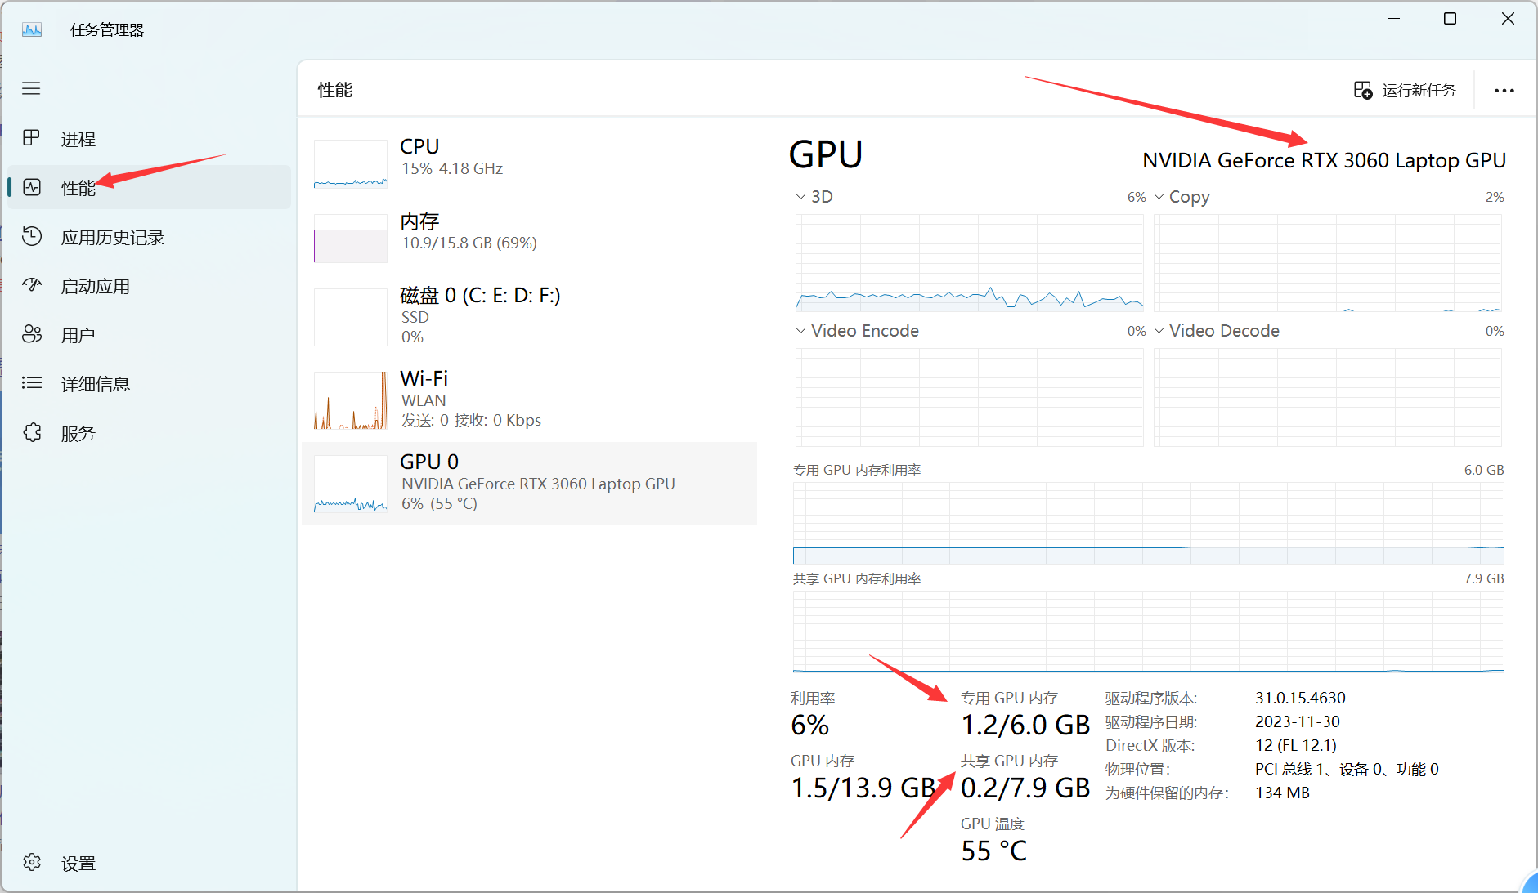Image resolution: width=1538 pixels, height=893 pixels.
Task: Switch to the 性能 tab
Action: (150, 188)
